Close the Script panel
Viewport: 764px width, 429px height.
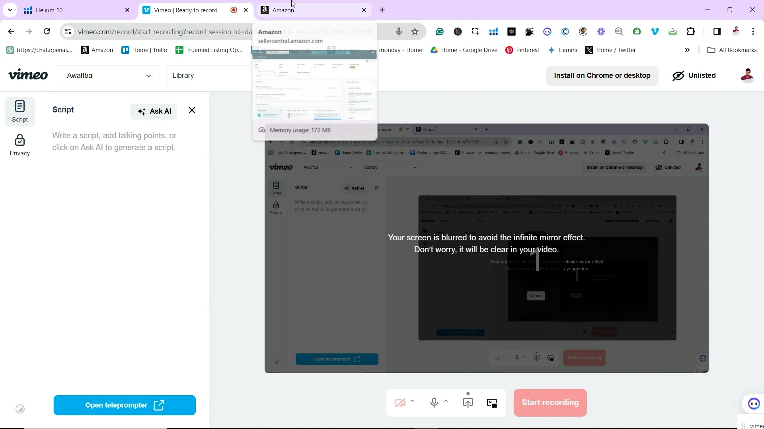[x=192, y=110]
